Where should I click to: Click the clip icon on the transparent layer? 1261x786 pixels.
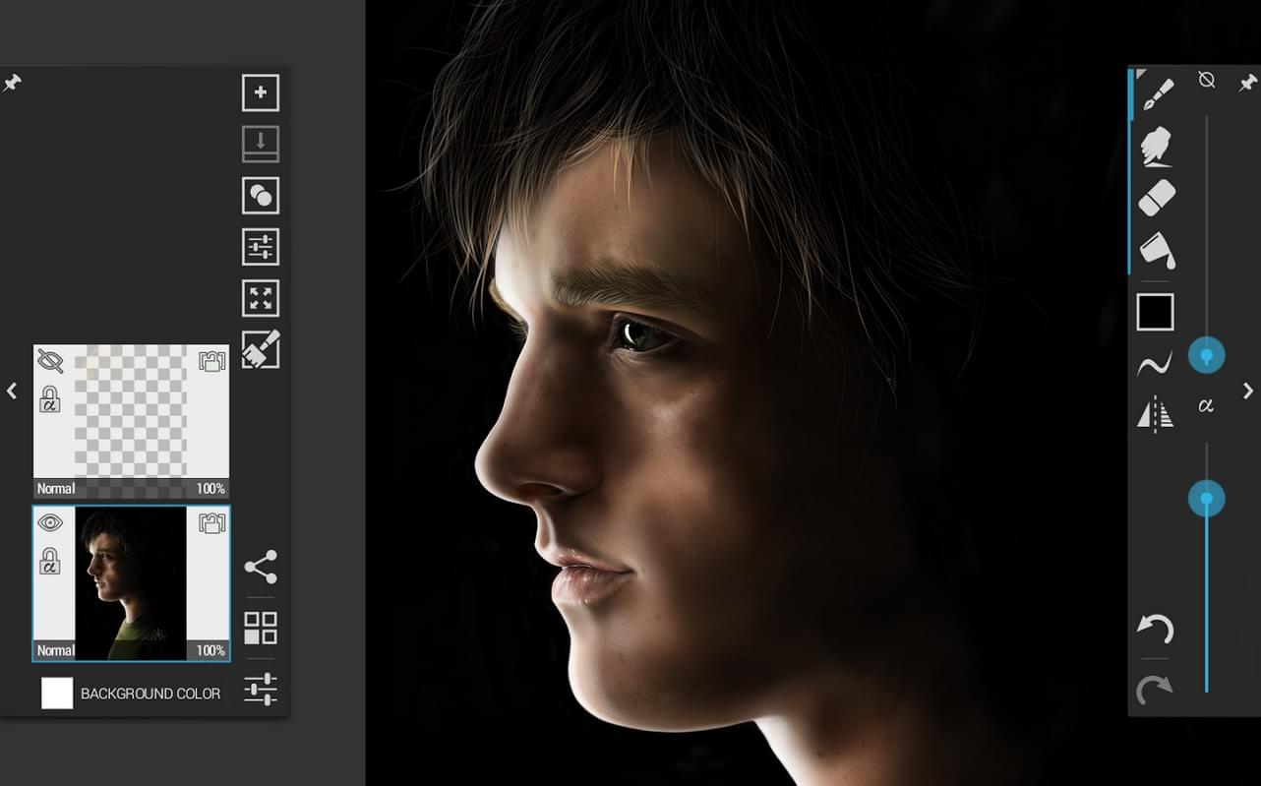coord(212,361)
